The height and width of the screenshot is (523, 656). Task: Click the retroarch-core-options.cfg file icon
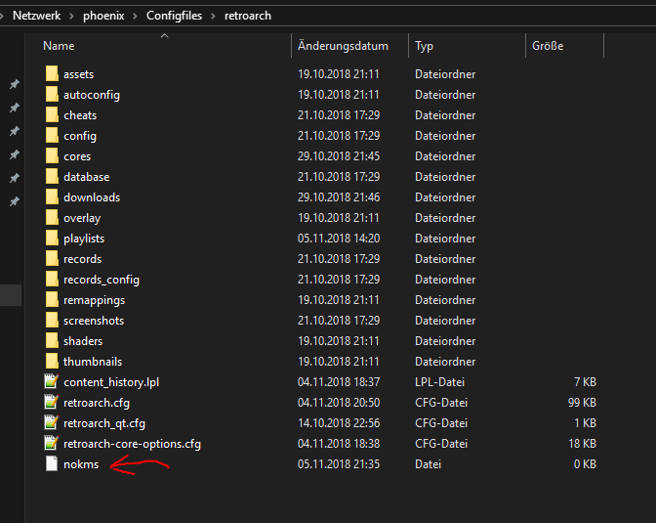[52, 444]
